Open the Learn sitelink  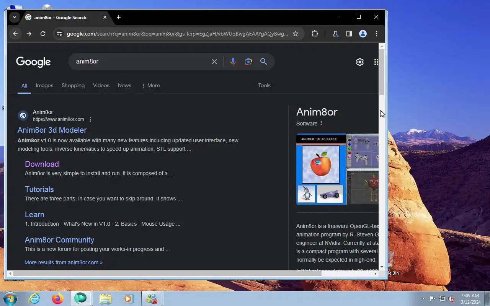pos(34,215)
